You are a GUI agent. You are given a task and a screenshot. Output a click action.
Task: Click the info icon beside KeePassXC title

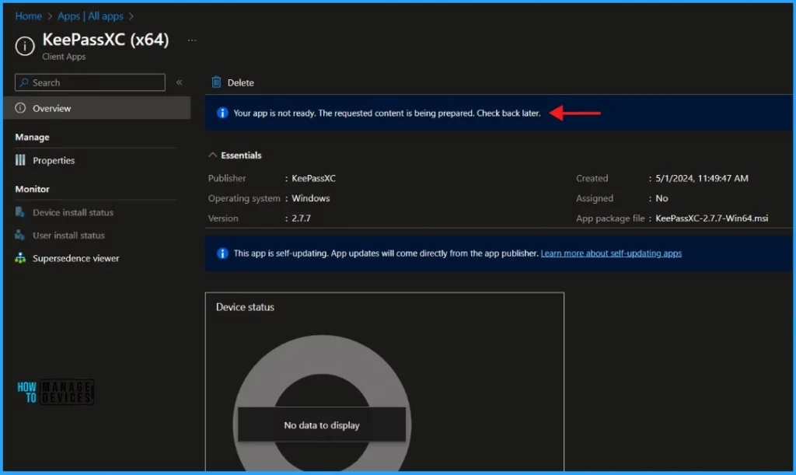point(25,46)
